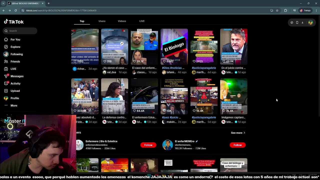Open video with 29.7K likes
This screenshot has height=180, width=320.
click(144, 47)
